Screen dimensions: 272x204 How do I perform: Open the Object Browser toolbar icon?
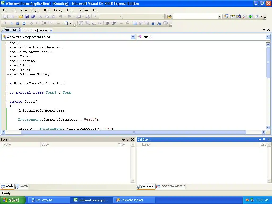point(239,16)
